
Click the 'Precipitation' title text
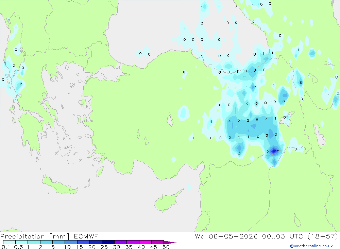[22, 236]
